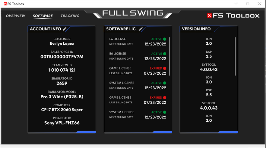Viewport: 266px width, 148px height.
Task: Open the Overview tab
Action: (x=16, y=16)
